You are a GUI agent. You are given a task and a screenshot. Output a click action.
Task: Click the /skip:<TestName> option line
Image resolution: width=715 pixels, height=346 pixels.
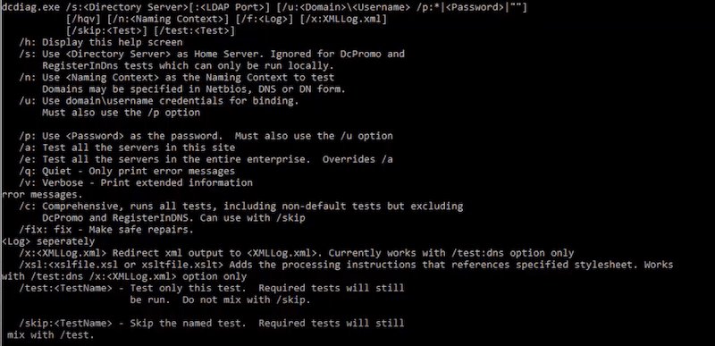point(212,324)
